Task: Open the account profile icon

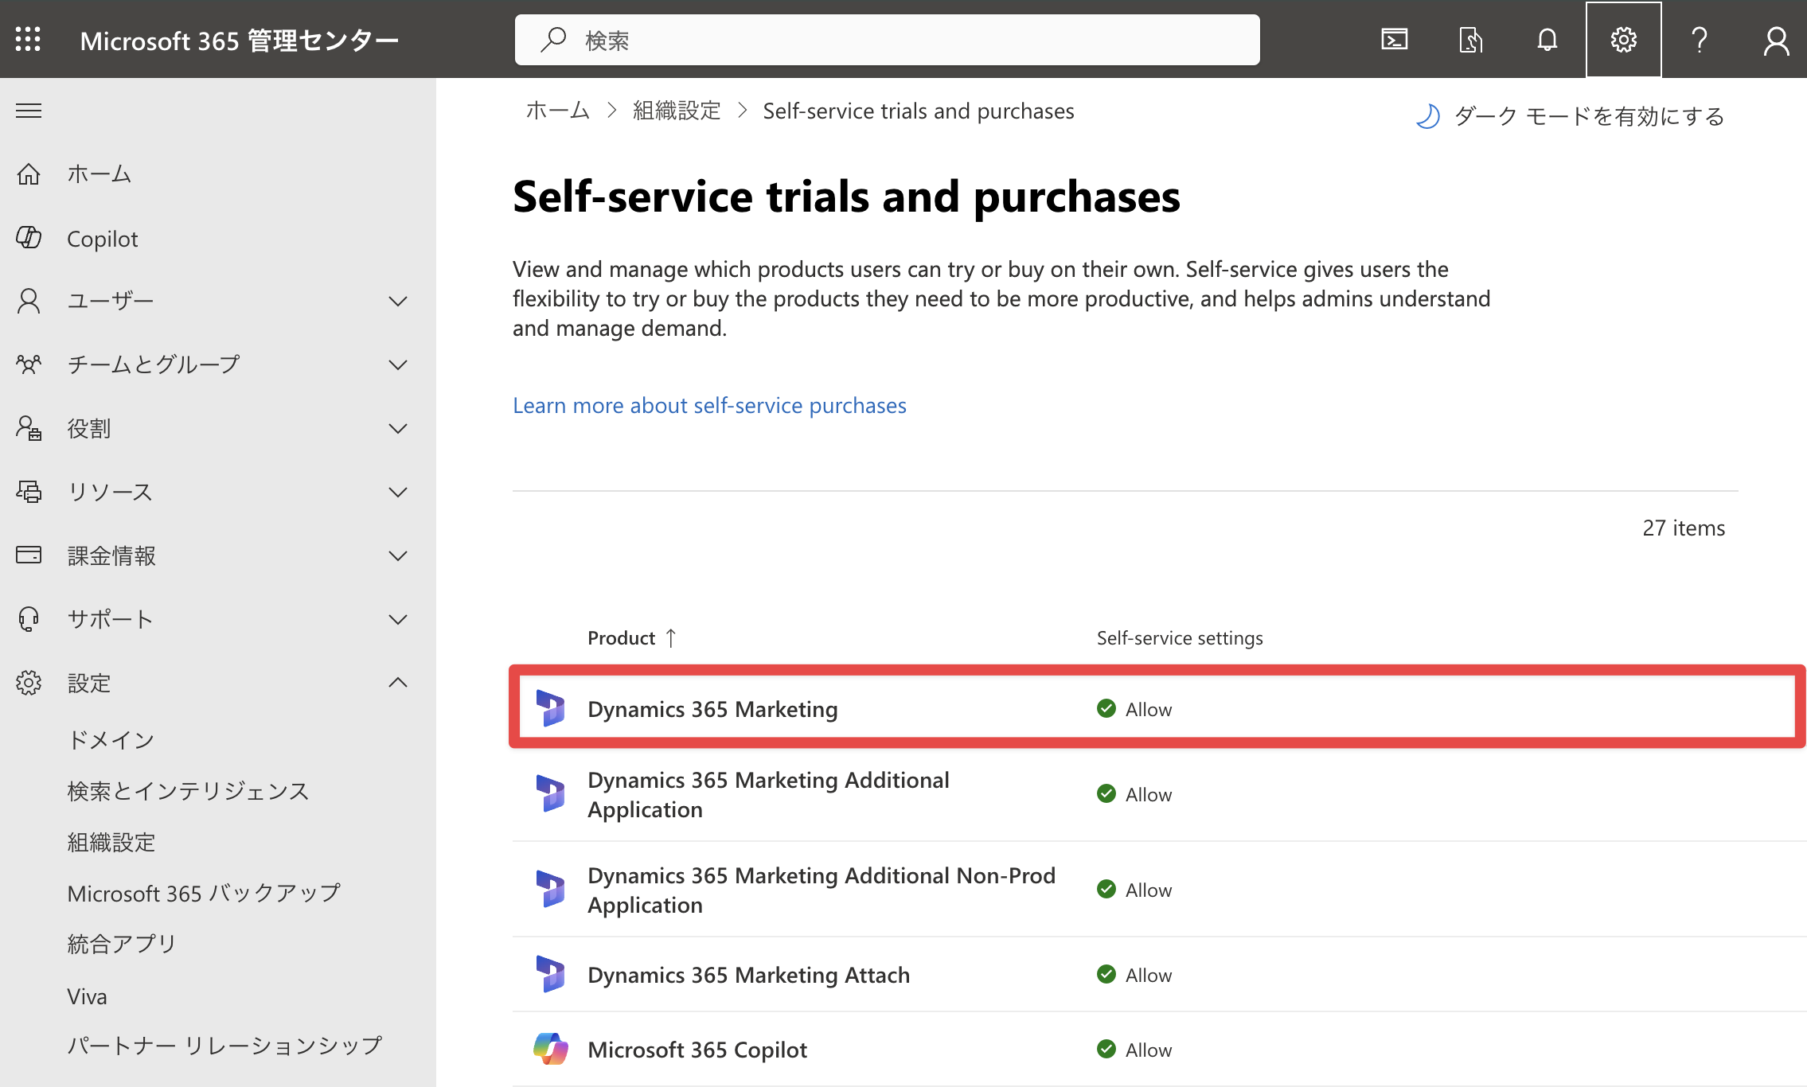Action: (1776, 40)
